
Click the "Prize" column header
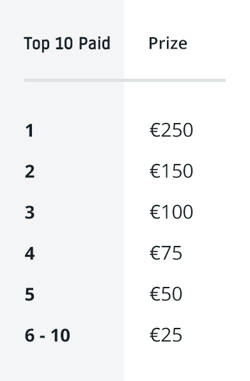168,44
